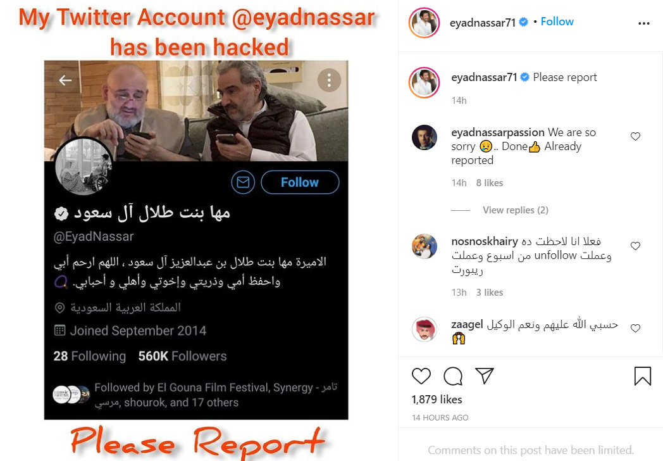Viewport: 663px width, 461px height.
Task: View the 1,879 likes list
Action: (437, 399)
